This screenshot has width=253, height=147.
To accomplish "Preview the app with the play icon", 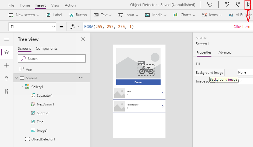I will 249,5.
